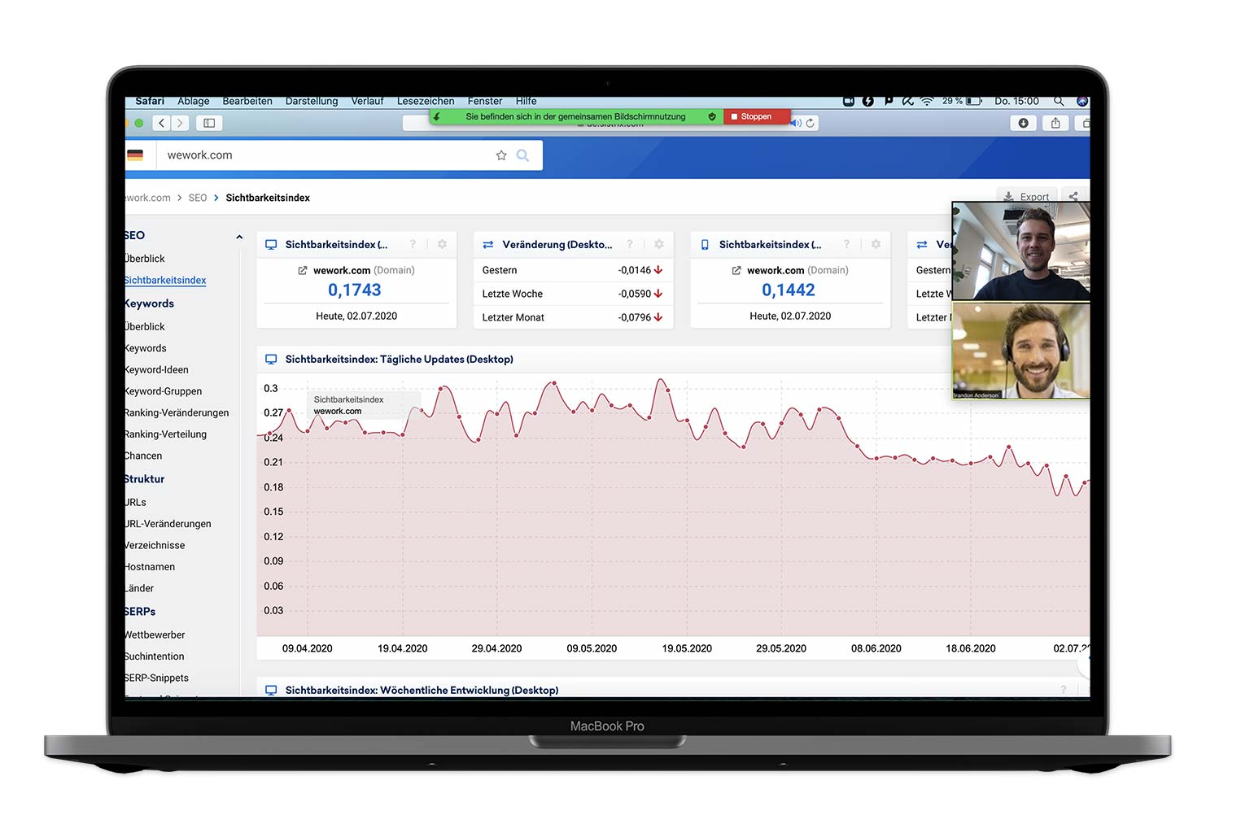Open Hostnamen in the sidebar

pos(150,567)
